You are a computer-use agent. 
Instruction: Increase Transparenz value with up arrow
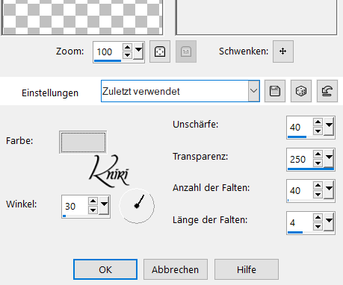[x=318, y=154]
